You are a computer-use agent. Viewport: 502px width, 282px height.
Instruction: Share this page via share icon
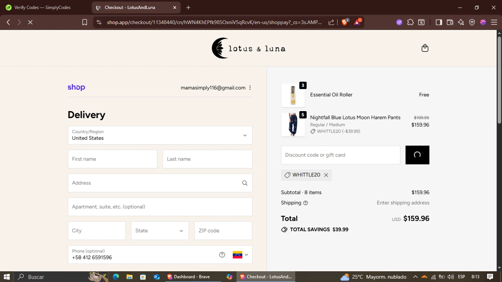pyautogui.click(x=331, y=22)
